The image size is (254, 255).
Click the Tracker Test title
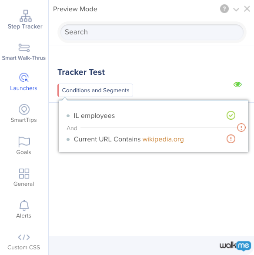click(81, 72)
